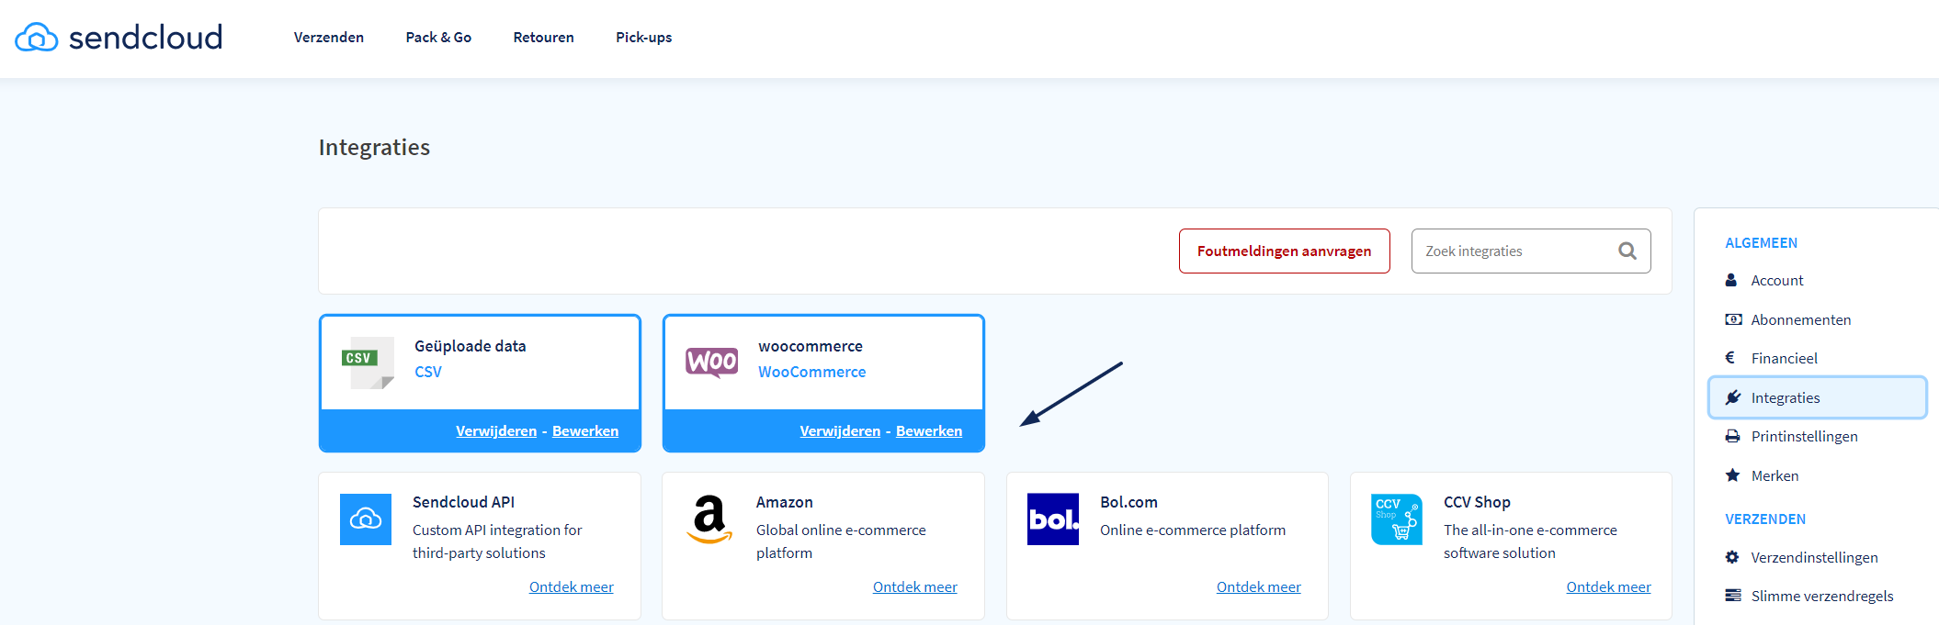Click the Sendcloud cloud logo
Viewport: 1939px width, 625px height.
tap(37, 37)
